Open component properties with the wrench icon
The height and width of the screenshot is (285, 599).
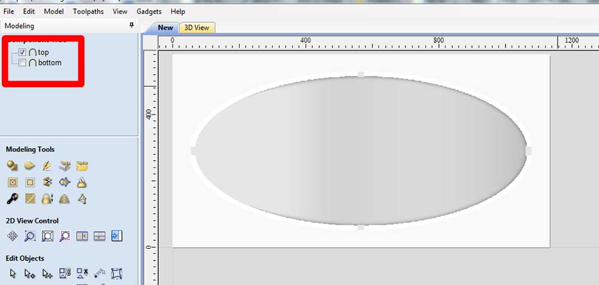pos(12,198)
